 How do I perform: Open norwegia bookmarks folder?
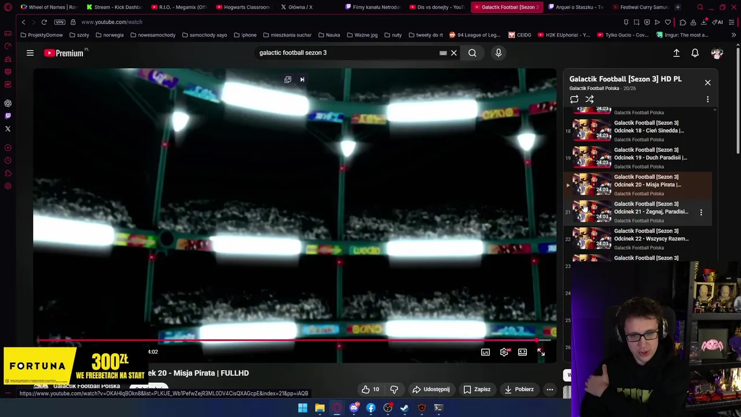[x=109, y=35]
